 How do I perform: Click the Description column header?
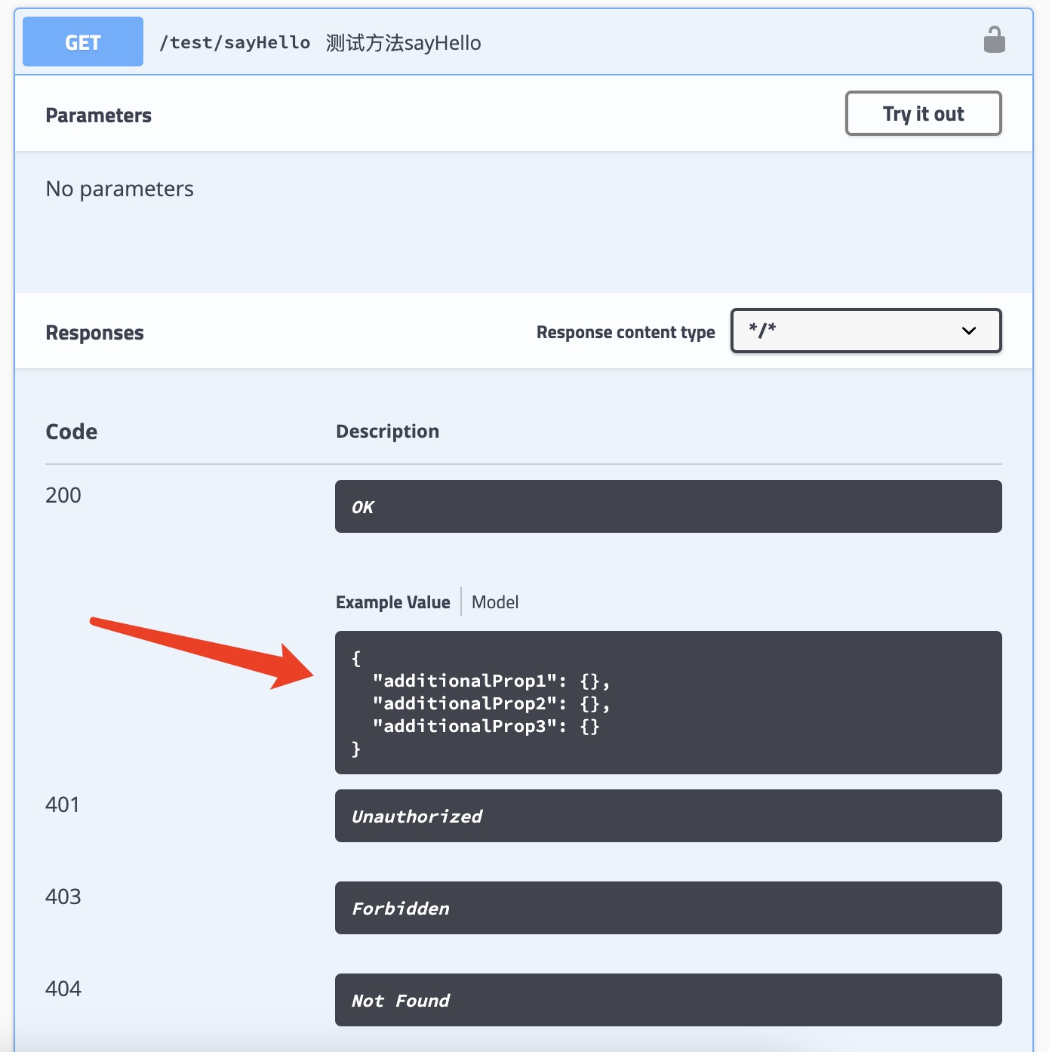[387, 432]
